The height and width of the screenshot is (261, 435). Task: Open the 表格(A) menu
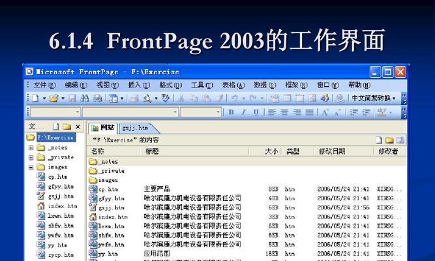pyautogui.click(x=233, y=85)
